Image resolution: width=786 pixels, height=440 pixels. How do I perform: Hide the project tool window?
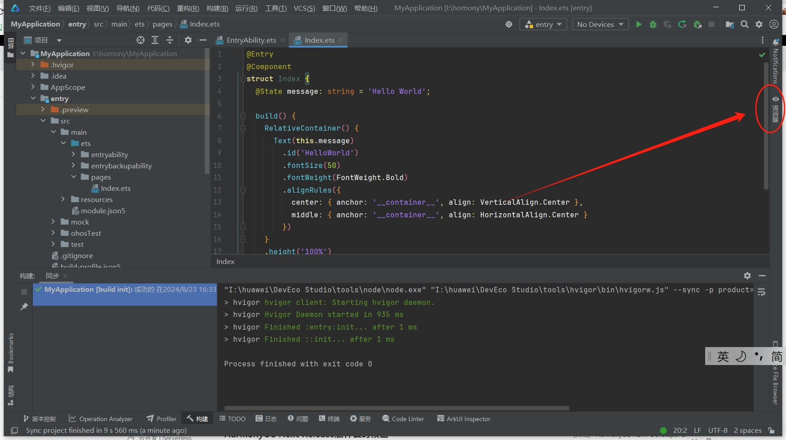click(203, 40)
